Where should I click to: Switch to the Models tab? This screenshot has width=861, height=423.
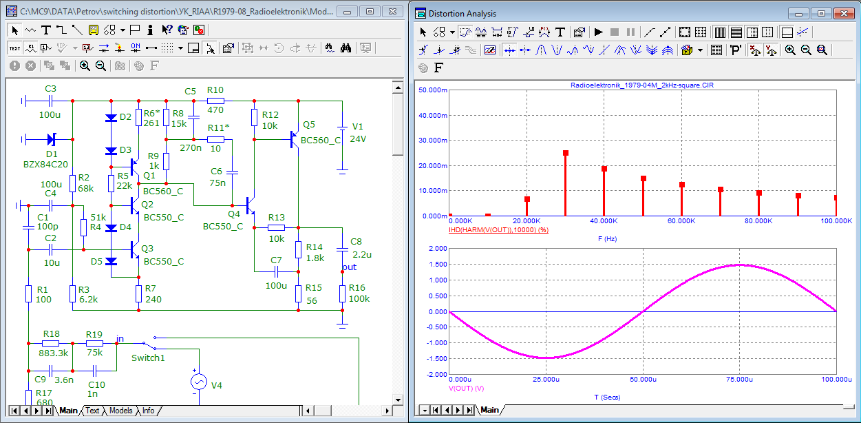click(x=120, y=411)
